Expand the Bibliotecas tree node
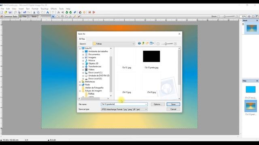Image resolution: width=259 pixels, height=145 pixels. (80, 82)
